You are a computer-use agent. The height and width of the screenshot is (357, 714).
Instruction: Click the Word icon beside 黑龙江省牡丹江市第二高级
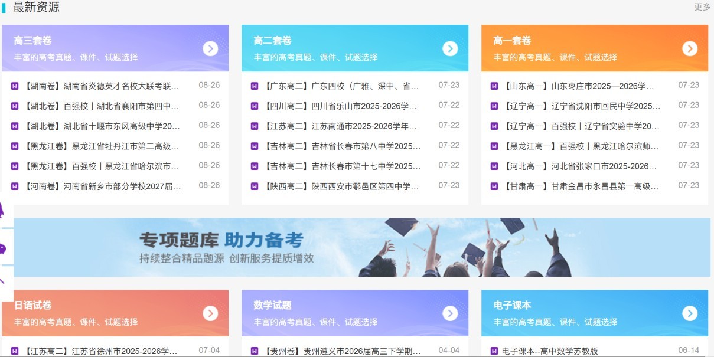(15, 146)
